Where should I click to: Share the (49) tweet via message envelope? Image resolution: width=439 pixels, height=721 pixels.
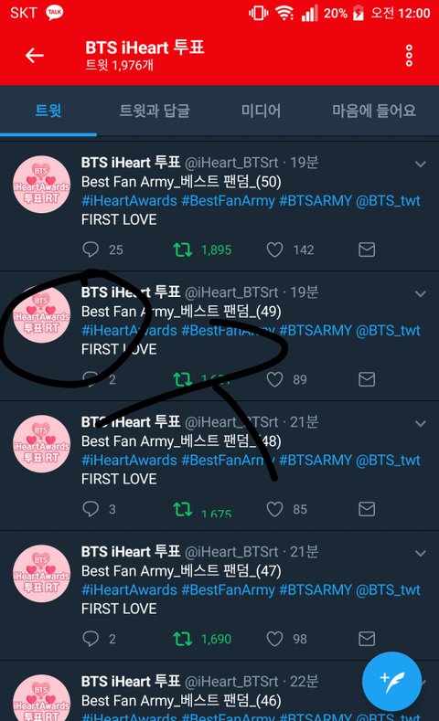click(x=367, y=379)
